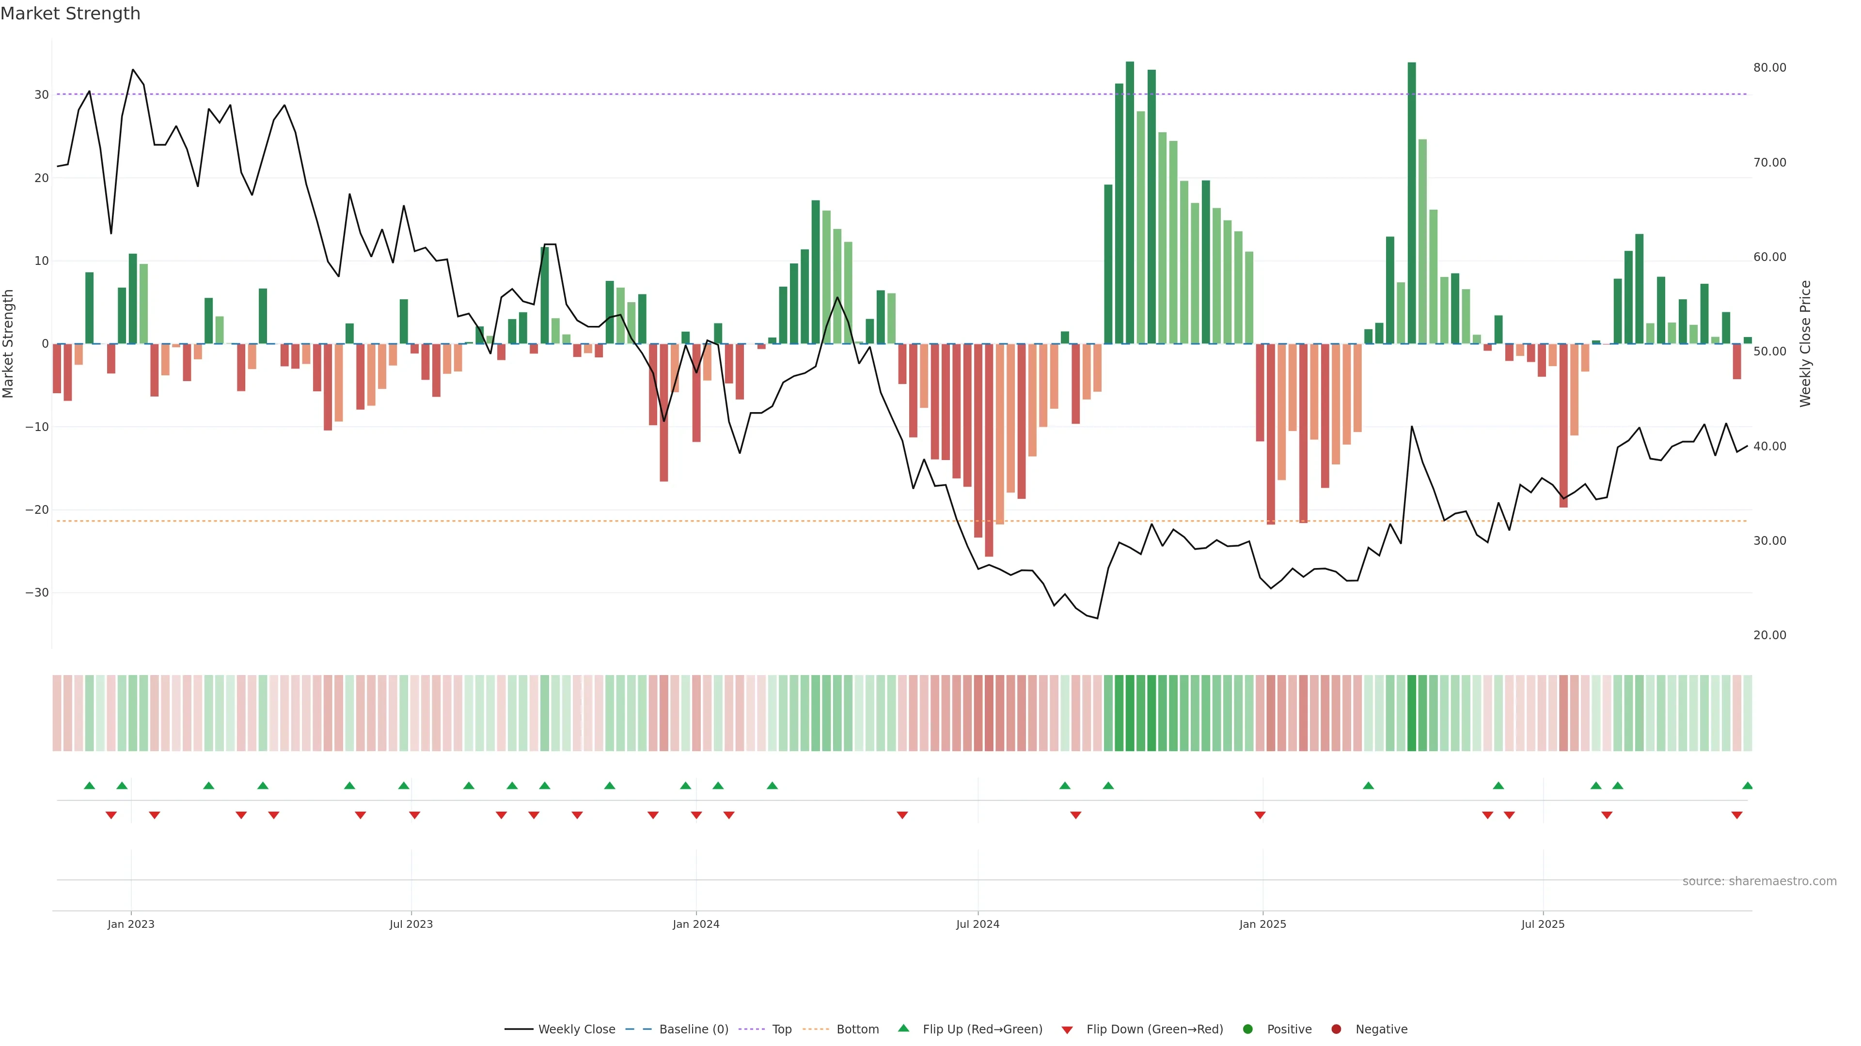The height and width of the screenshot is (1046, 1861).
Task: Click the source: sharemaestro.com text
Action: pos(1759,881)
